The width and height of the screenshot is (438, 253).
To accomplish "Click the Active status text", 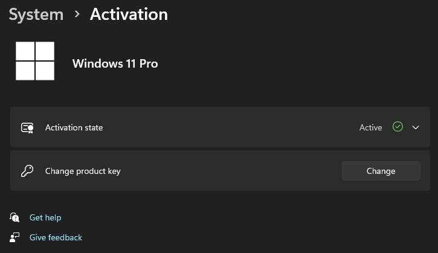I will pyautogui.click(x=370, y=127).
